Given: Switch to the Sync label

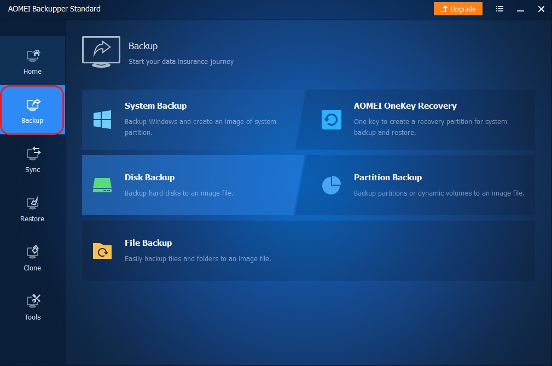Looking at the screenshot, I should [x=33, y=170].
